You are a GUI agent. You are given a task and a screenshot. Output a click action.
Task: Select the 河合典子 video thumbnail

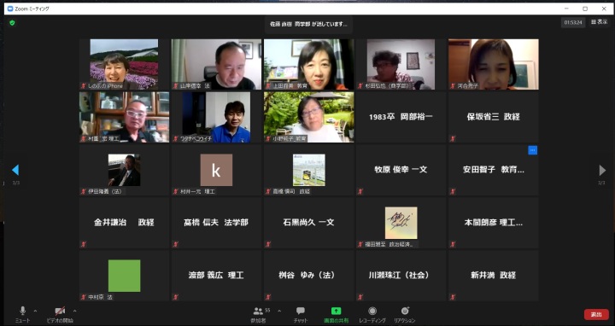point(494,64)
